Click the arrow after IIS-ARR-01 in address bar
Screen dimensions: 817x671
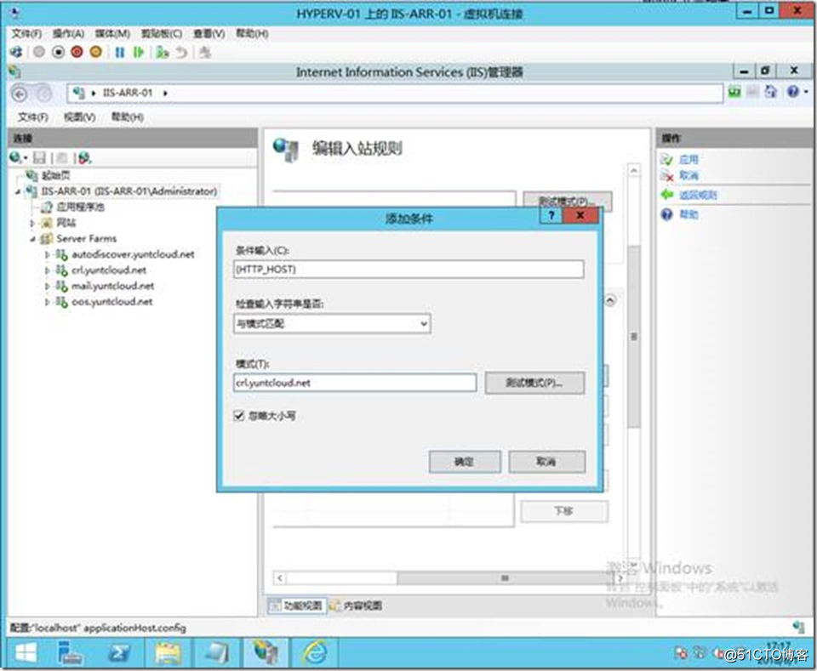(165, 94)
